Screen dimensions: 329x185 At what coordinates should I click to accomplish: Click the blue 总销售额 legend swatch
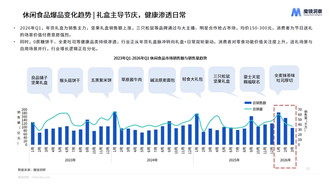click(248, 103)
